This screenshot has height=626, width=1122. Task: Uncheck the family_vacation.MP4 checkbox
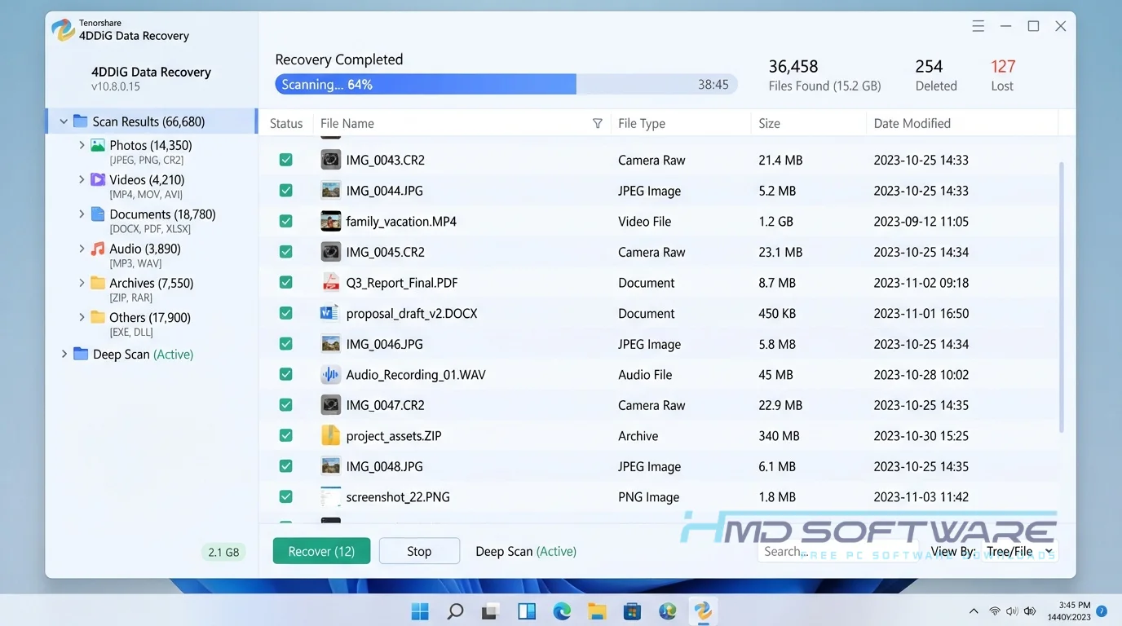click(286, 221)
